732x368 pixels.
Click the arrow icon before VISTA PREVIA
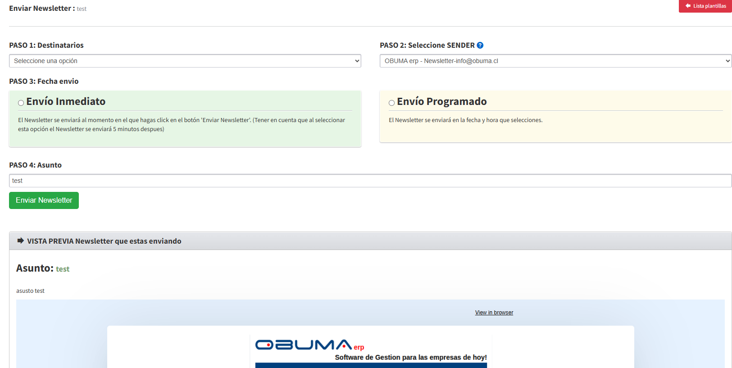pyautogui.click(x=21, y=241)
